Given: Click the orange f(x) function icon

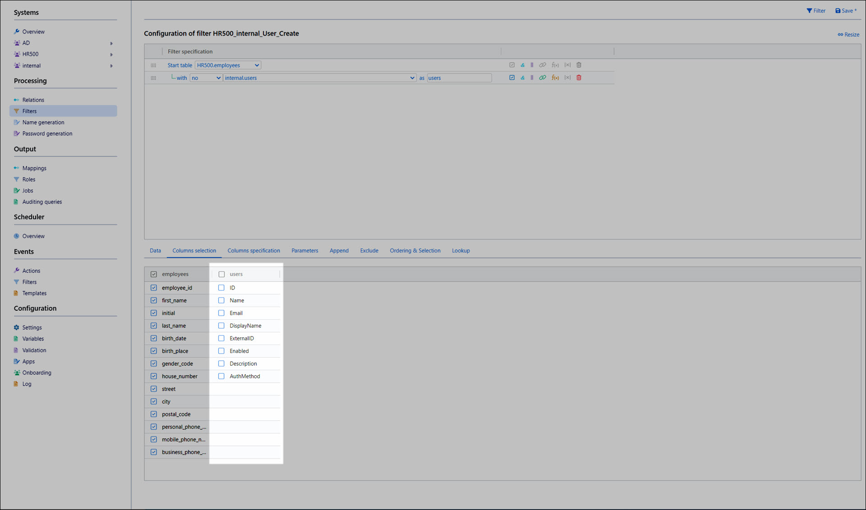Looking at the screenshot, I should 555,78.
